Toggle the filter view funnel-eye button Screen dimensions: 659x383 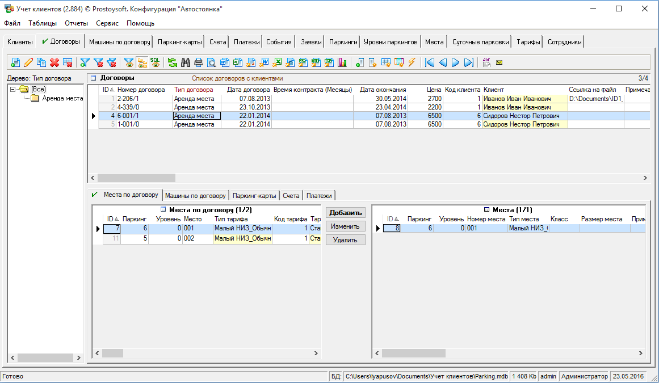129,62
